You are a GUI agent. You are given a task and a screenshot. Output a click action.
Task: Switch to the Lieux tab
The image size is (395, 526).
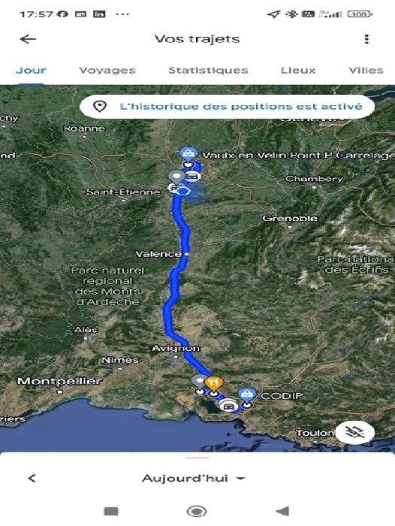(x=298, y=70)
